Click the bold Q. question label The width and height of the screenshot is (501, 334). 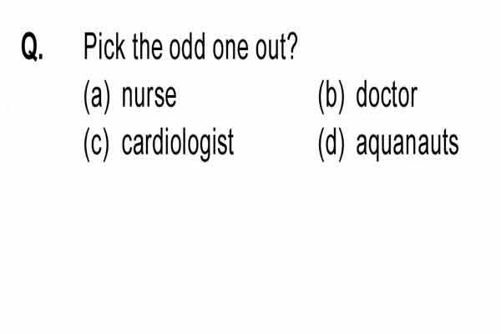(32, 48)
